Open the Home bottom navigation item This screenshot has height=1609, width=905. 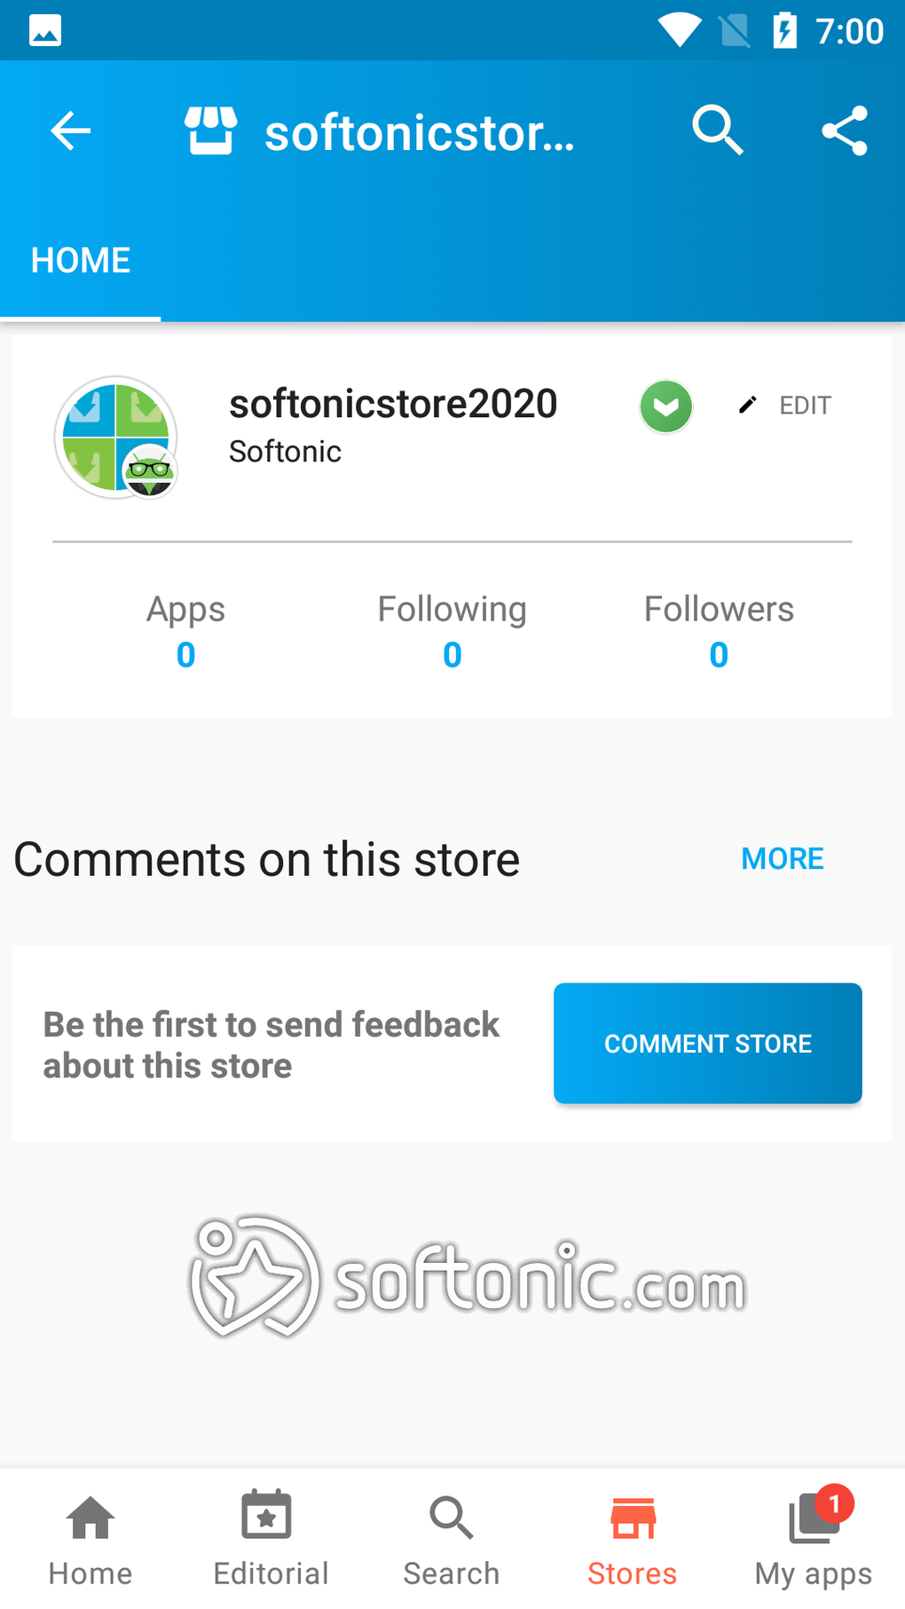pyautogui.click(x=90, y=1540)
